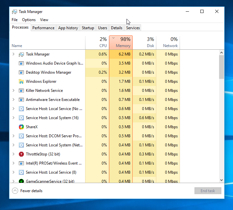Viewport: 233px width, 210px height.
Task: Select the Processes tab
Action: tap(20, 27)
